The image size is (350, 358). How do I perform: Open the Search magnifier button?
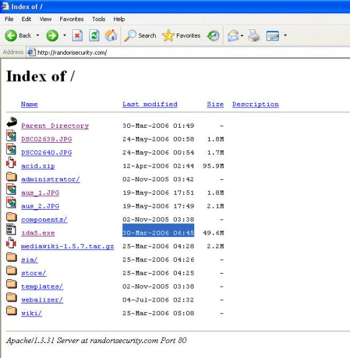coord(140,35)
